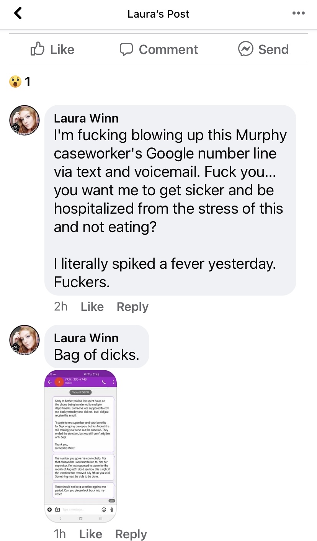This screenshot has height=541, width=317.
Task: Tap the thumbs-up Like button on the post
Action: click(x=52, y=49)
